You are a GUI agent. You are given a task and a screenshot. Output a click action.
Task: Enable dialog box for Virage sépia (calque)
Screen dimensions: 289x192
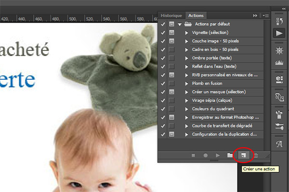coord(171,100)
